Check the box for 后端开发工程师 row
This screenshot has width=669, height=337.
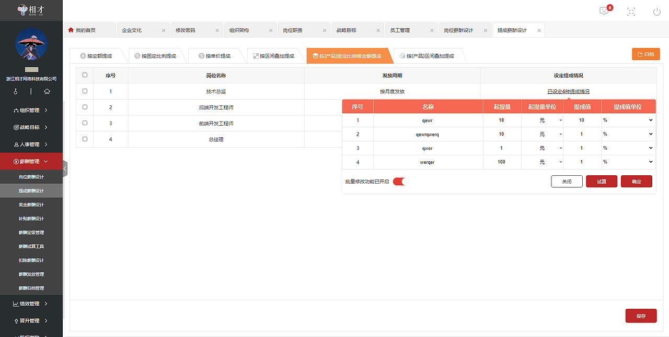click(85, 107)
